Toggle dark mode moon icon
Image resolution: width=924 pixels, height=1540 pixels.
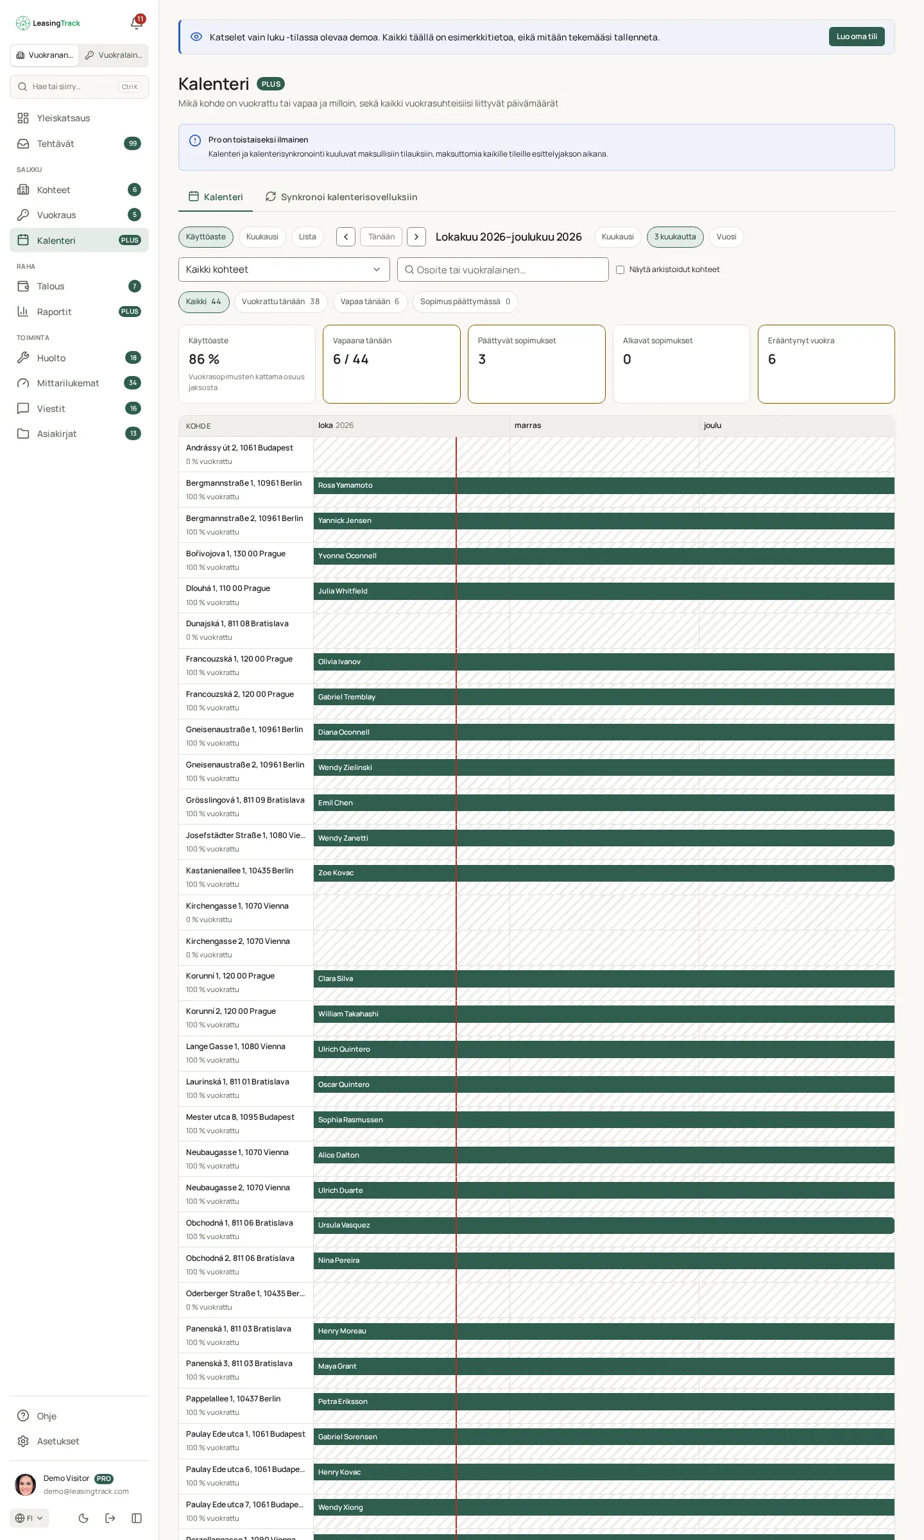point(83,1518)
